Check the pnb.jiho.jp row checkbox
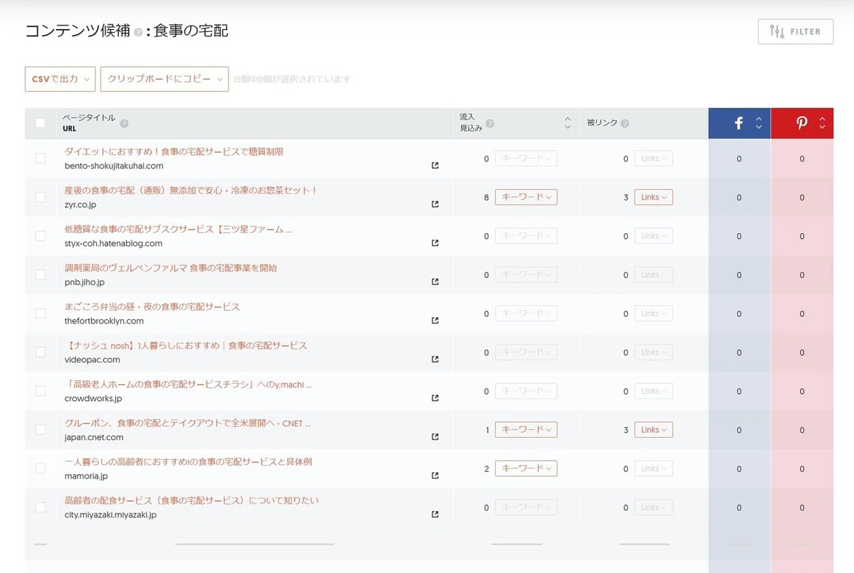 point(41,274)
